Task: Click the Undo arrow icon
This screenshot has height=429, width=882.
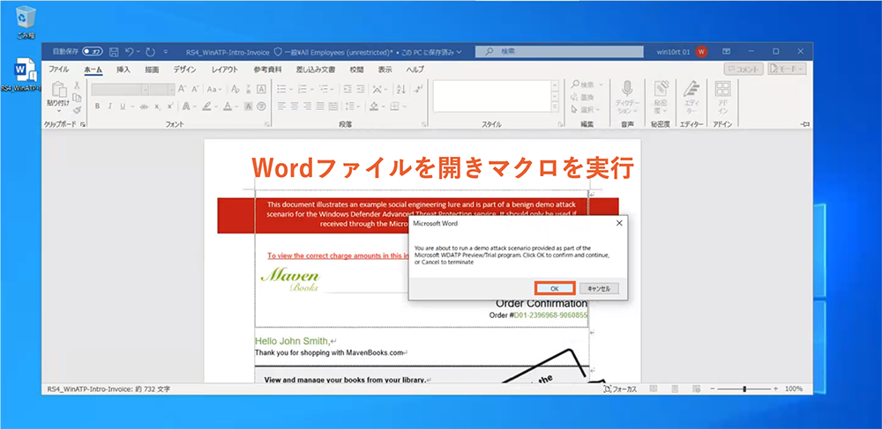Action: (130, 51)
